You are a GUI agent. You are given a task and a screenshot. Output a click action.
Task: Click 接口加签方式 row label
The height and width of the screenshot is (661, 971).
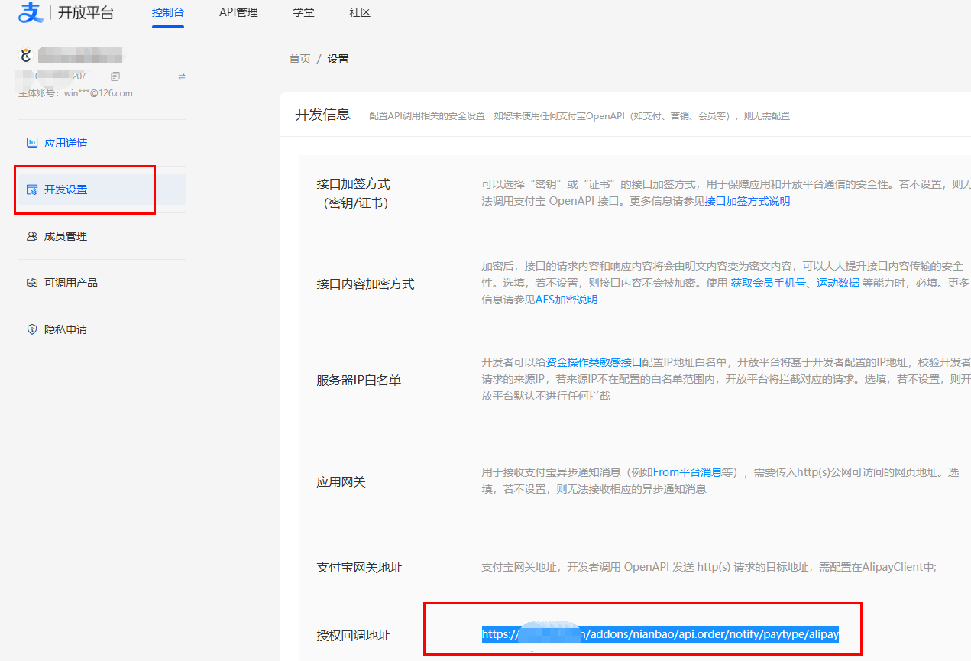[353, 193]
